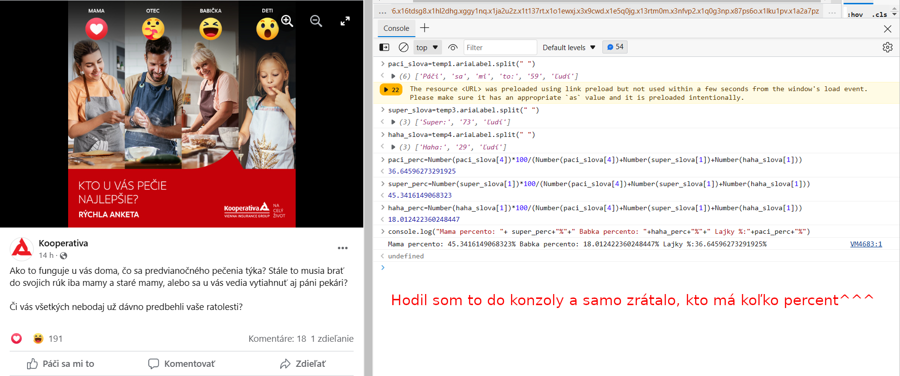Open the Komentáre: 18 comments link

(x=277, y=338)
